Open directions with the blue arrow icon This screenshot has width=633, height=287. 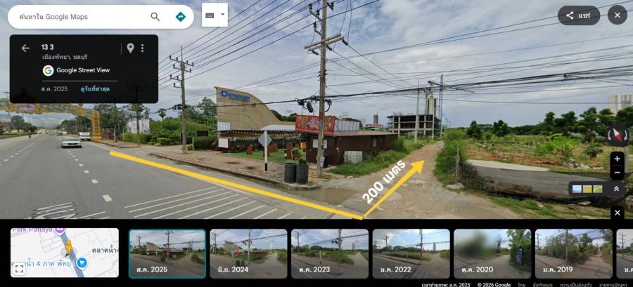coord(181,17)
